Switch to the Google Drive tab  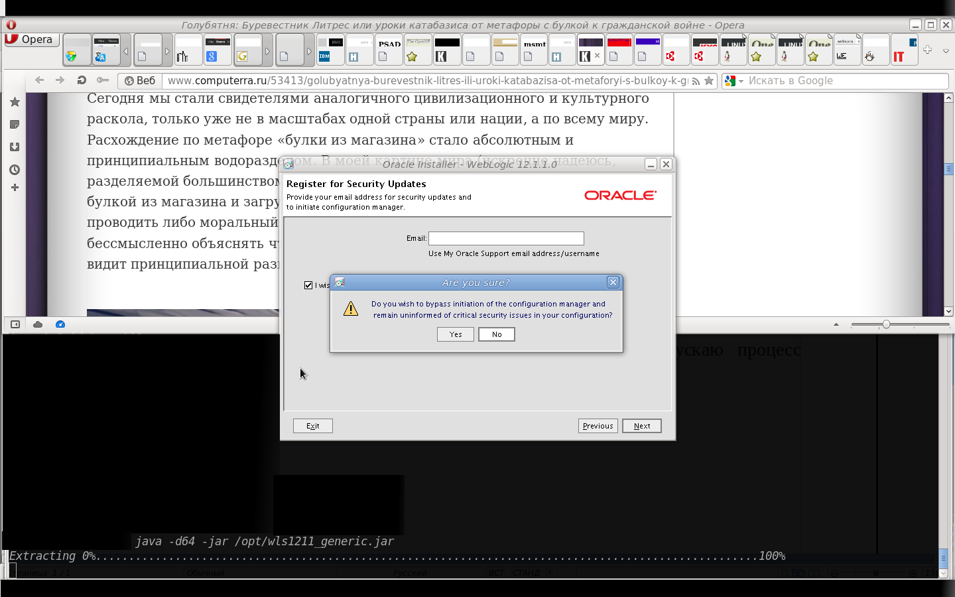(x=77, y=50)
